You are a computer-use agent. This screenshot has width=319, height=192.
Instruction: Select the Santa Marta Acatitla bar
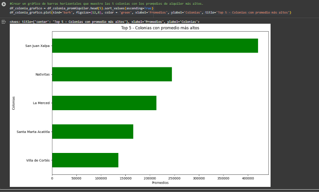tap(92, 132)
